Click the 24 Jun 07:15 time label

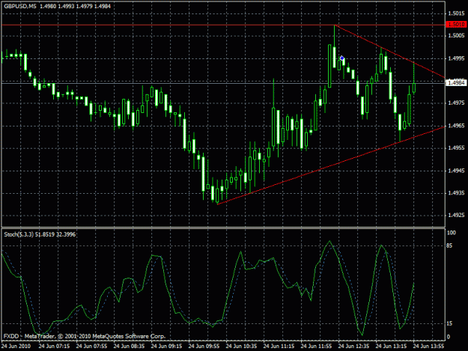[54, 347]
